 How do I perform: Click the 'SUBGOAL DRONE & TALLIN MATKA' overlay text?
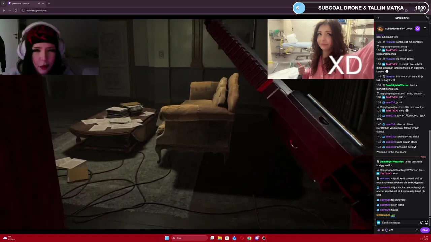click(x=361, y=8)
